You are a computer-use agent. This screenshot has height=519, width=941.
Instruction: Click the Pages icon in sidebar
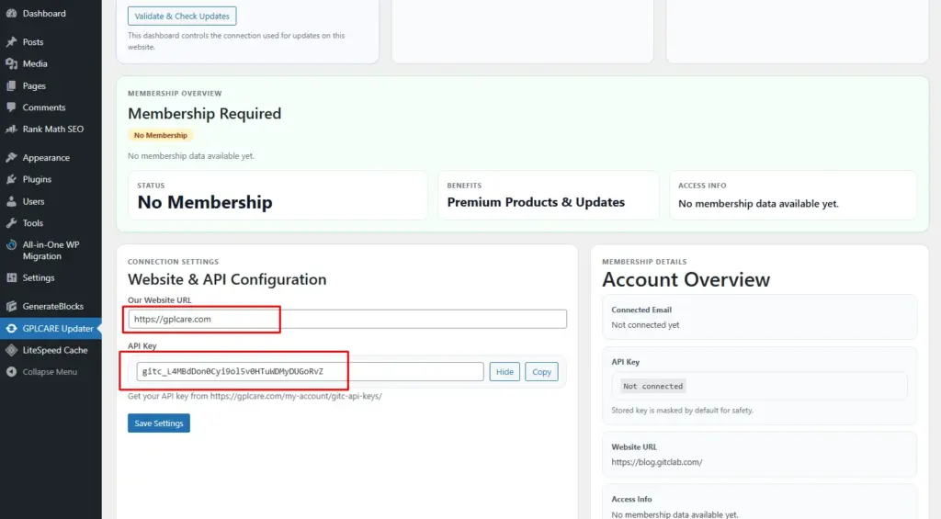point(11,86)
